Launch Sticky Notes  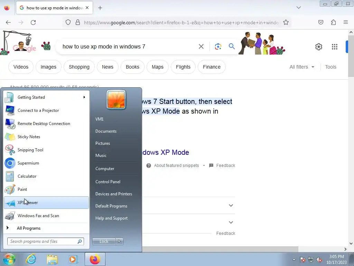(46, 136)
